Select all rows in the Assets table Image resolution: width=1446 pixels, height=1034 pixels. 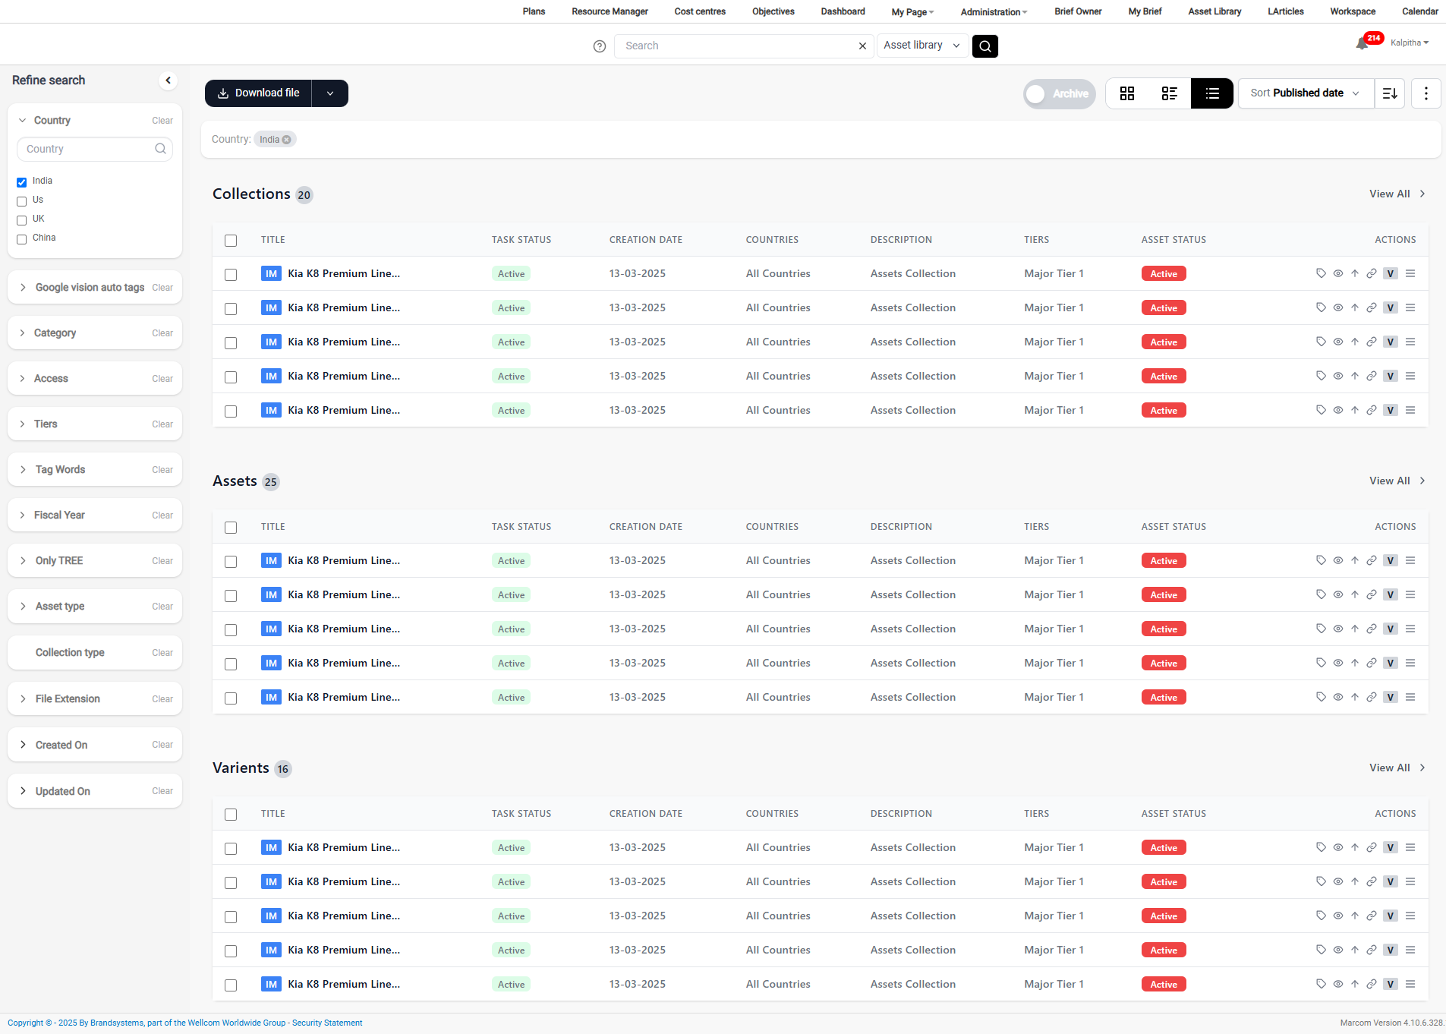click(231, 528)
